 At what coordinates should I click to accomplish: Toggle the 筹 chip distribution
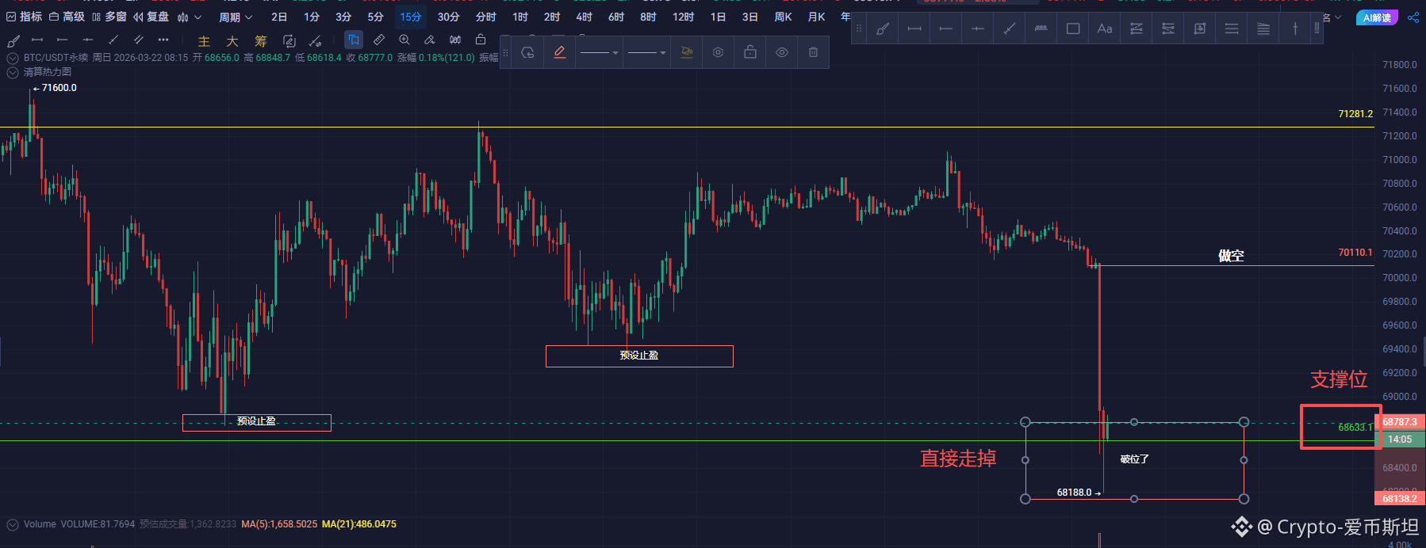pyautogui.click(x=261, y=41)
